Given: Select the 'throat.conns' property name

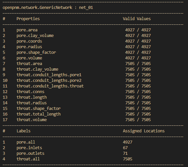Looking at the screenshot, I should (x=30, y=92).
